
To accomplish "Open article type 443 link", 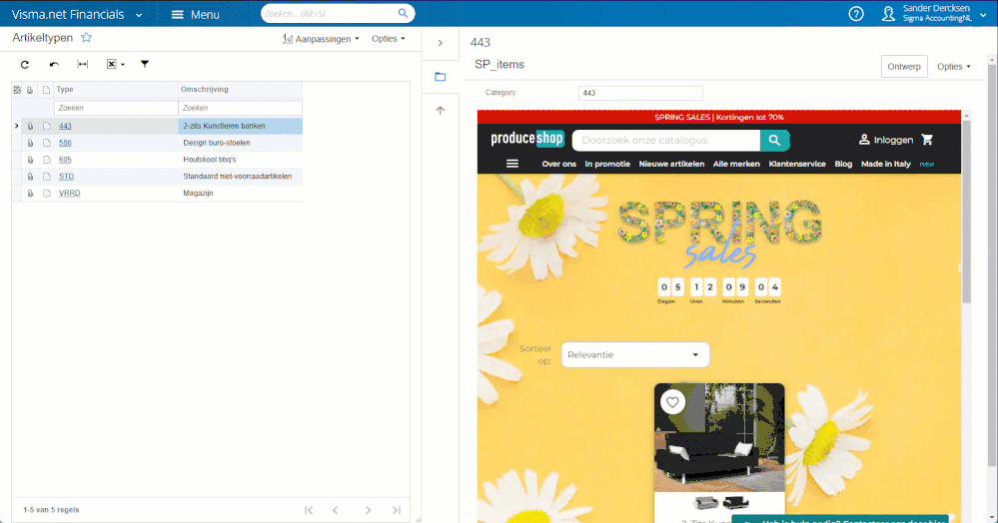I will (x=65, y=126).
